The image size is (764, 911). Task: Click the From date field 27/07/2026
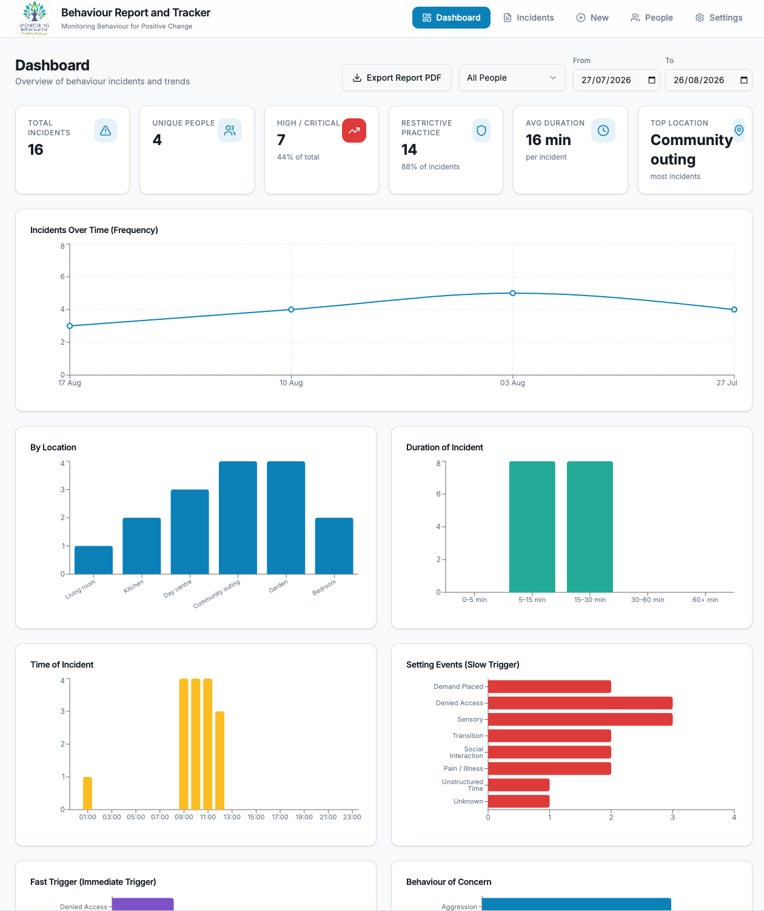[x=617, y=80]
